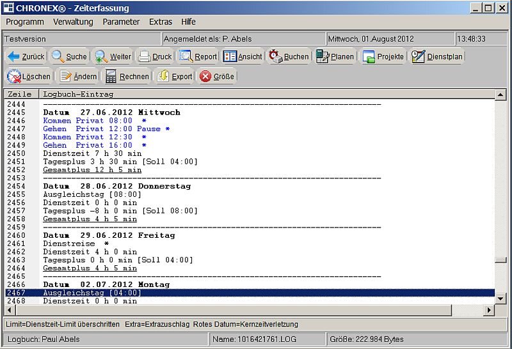Screen dimensions: 512x349
Task: Click the Suche magnifier icon
Action: coord(58,56)
